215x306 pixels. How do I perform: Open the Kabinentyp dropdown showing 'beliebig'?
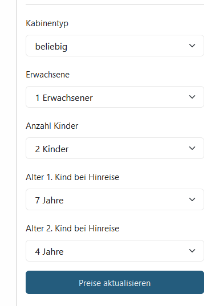115,46
